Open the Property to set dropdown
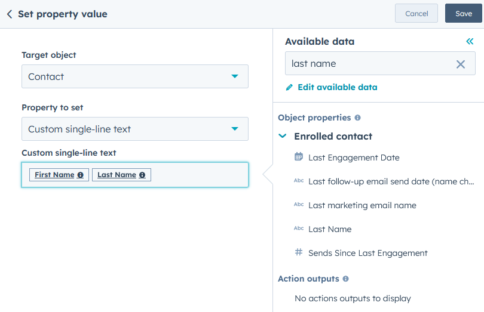The height and width of the screenshot is (312, 484). [x=134, y=129]
